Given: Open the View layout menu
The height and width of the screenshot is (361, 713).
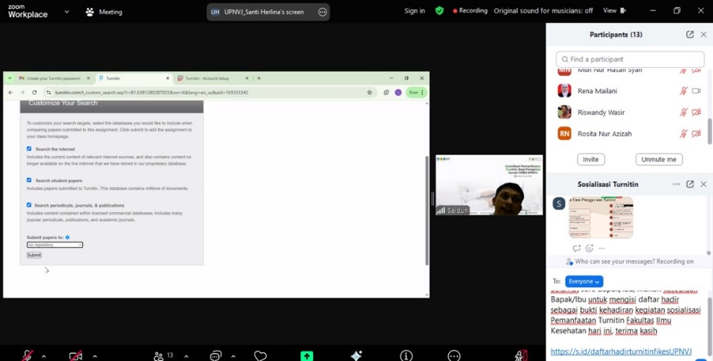Looking at the screenshot, I should coord(614,10).
